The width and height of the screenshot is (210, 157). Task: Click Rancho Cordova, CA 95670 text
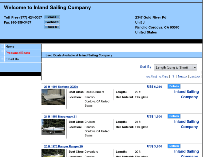(157, 27)
